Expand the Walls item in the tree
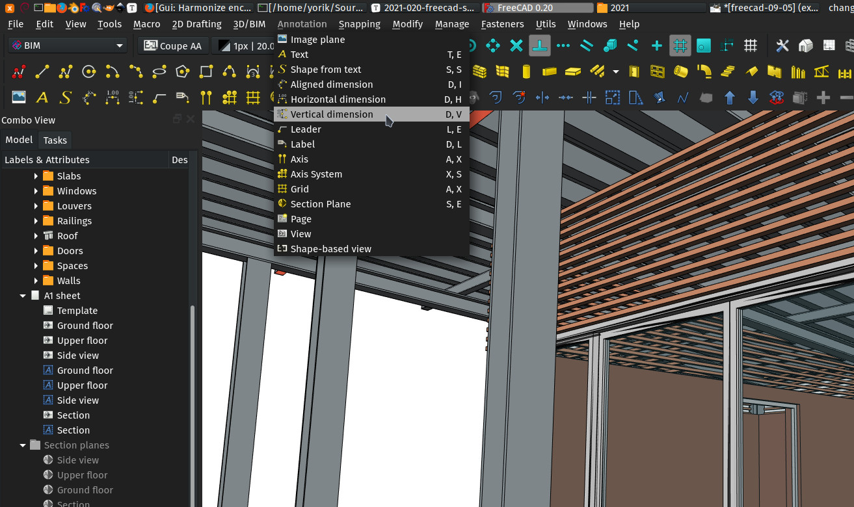The width and height of the screenshot is (854, 507). (x=37, y=280)
